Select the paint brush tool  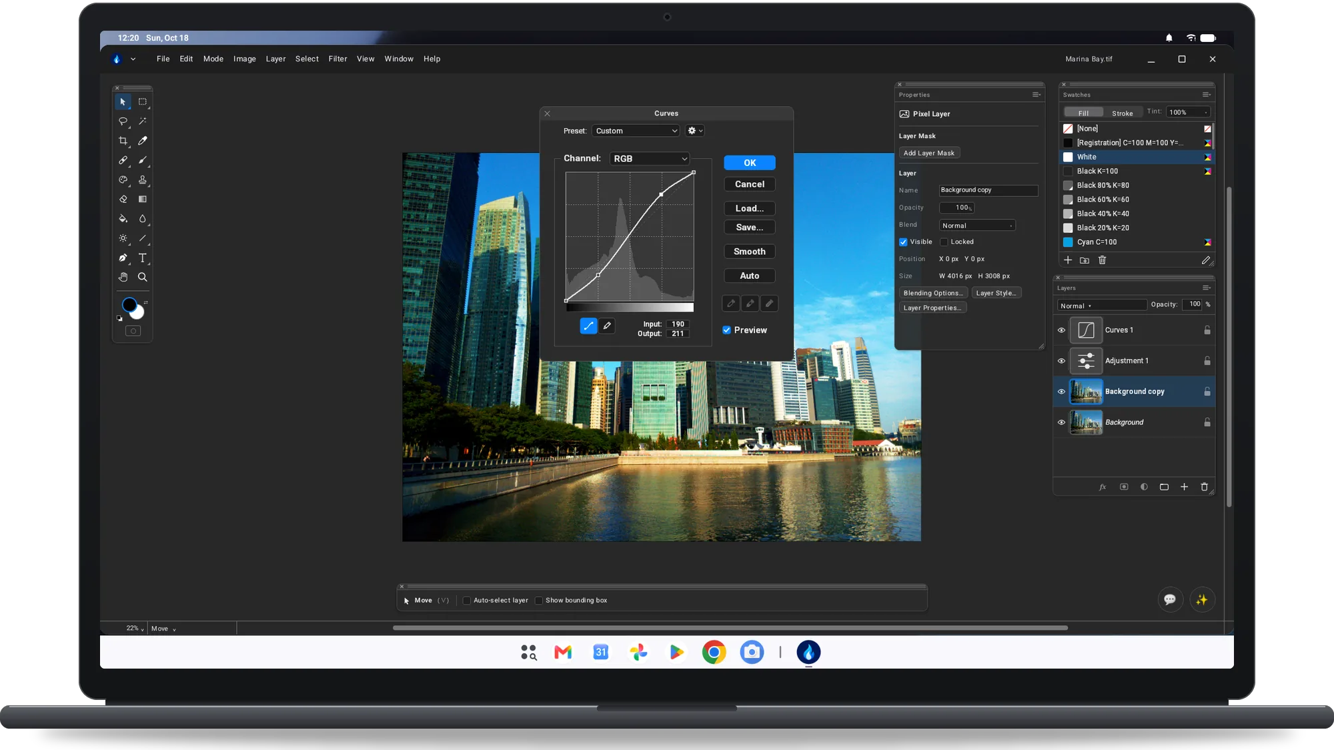point(142,160)
